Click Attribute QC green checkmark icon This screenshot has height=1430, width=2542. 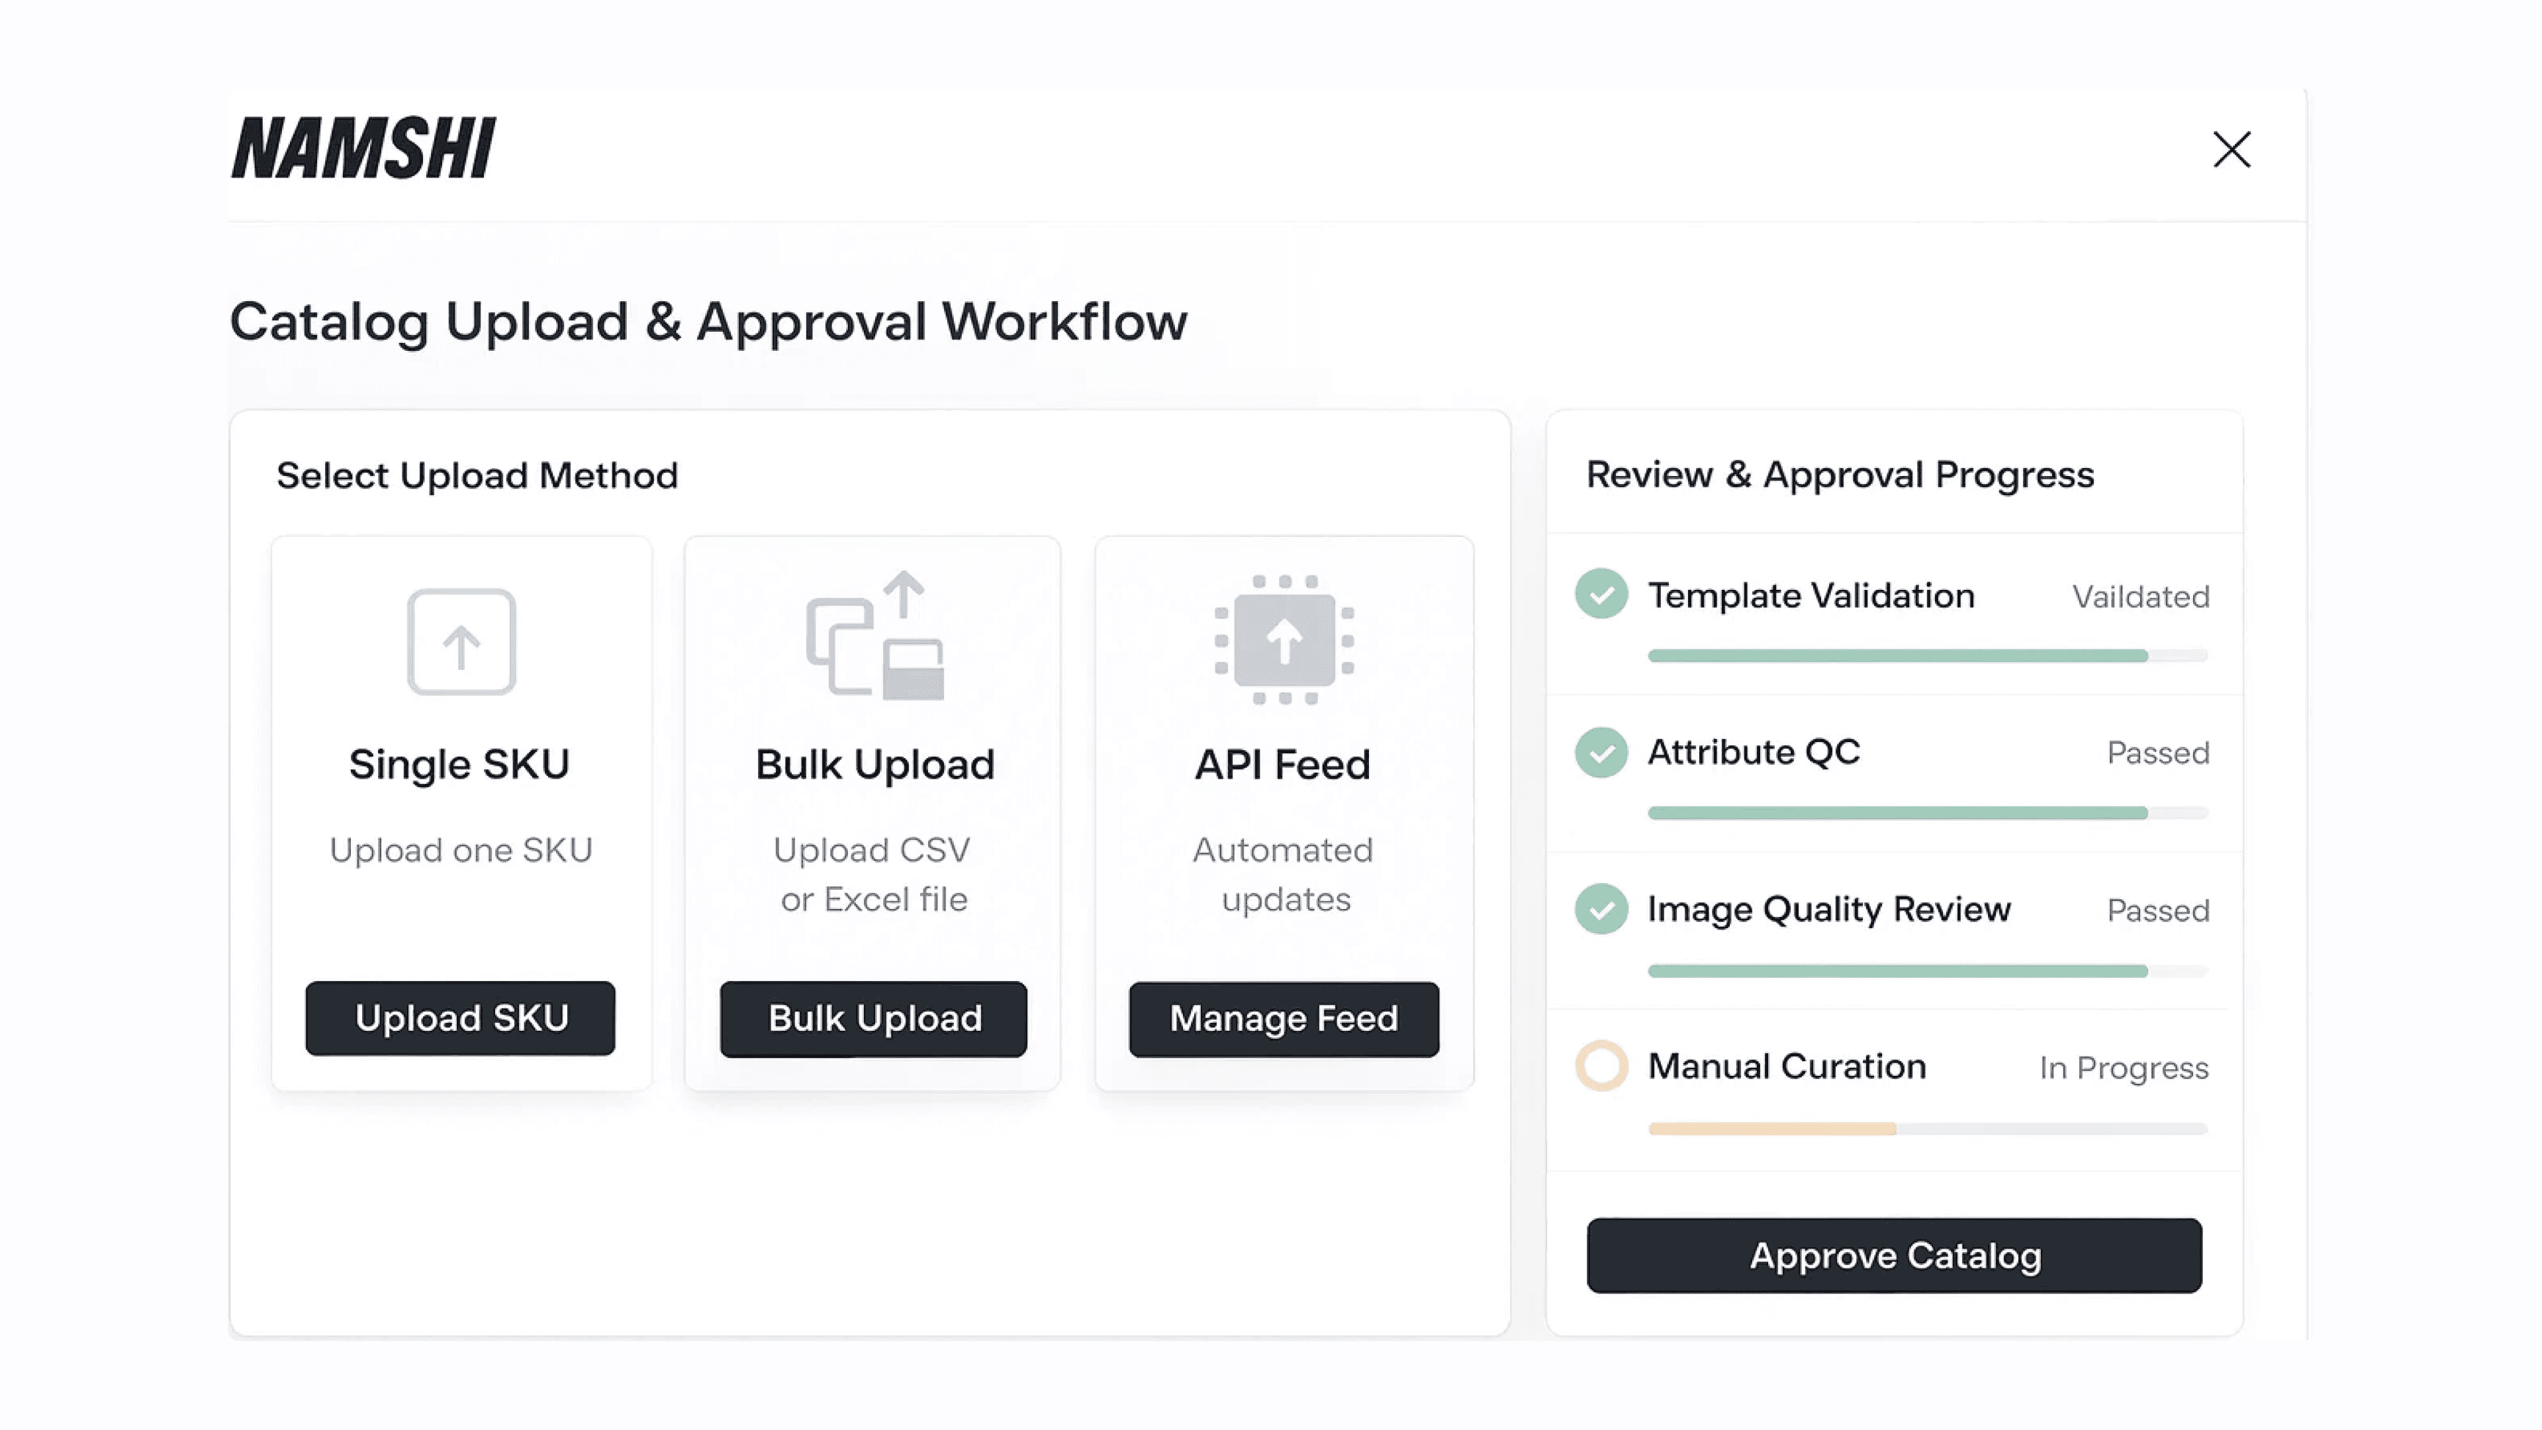(x=1601, y=752)
